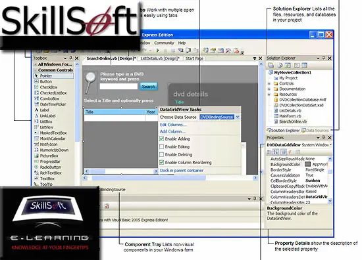Screen dimensions: 362x260
Task: Open the Community menu
Action: [x=164, y=43]
